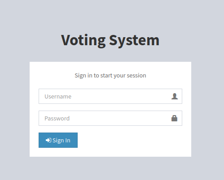Click the lock glyph beside Password
This screenshot has height=180, width=224.
174,118
